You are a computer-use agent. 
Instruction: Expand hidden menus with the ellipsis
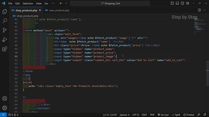click(x=53, y=4)
